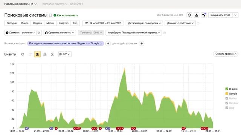Open the 7/7 annotations dropdown
The width and height of the screenshot is (241, 135).
pyautogui.click(x=65, y=54)
